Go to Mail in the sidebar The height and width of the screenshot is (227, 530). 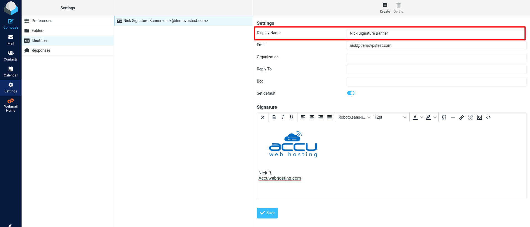tap(11, 40)
